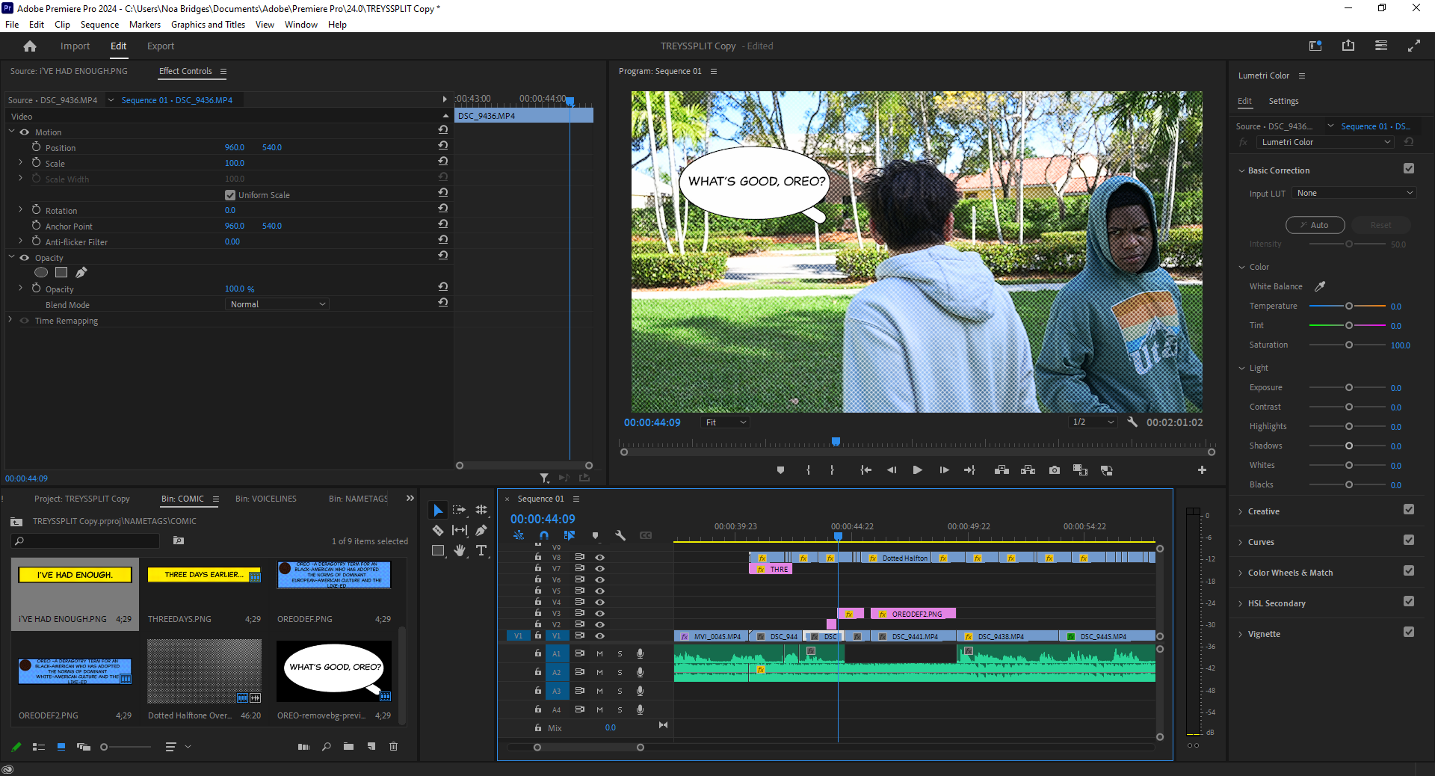Viewport: 1435px width, 776px height.
Task: Go to In point in Program monitor
Action: click(865, 470)
